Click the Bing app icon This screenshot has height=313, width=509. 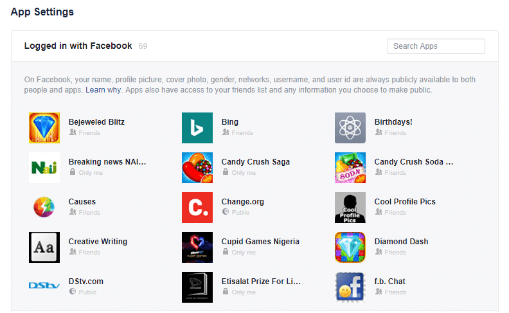pos(197,128)
